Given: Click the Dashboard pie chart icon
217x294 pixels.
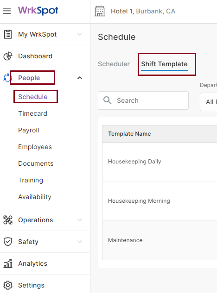Looking at the screenshot, I should coord(8,56).
